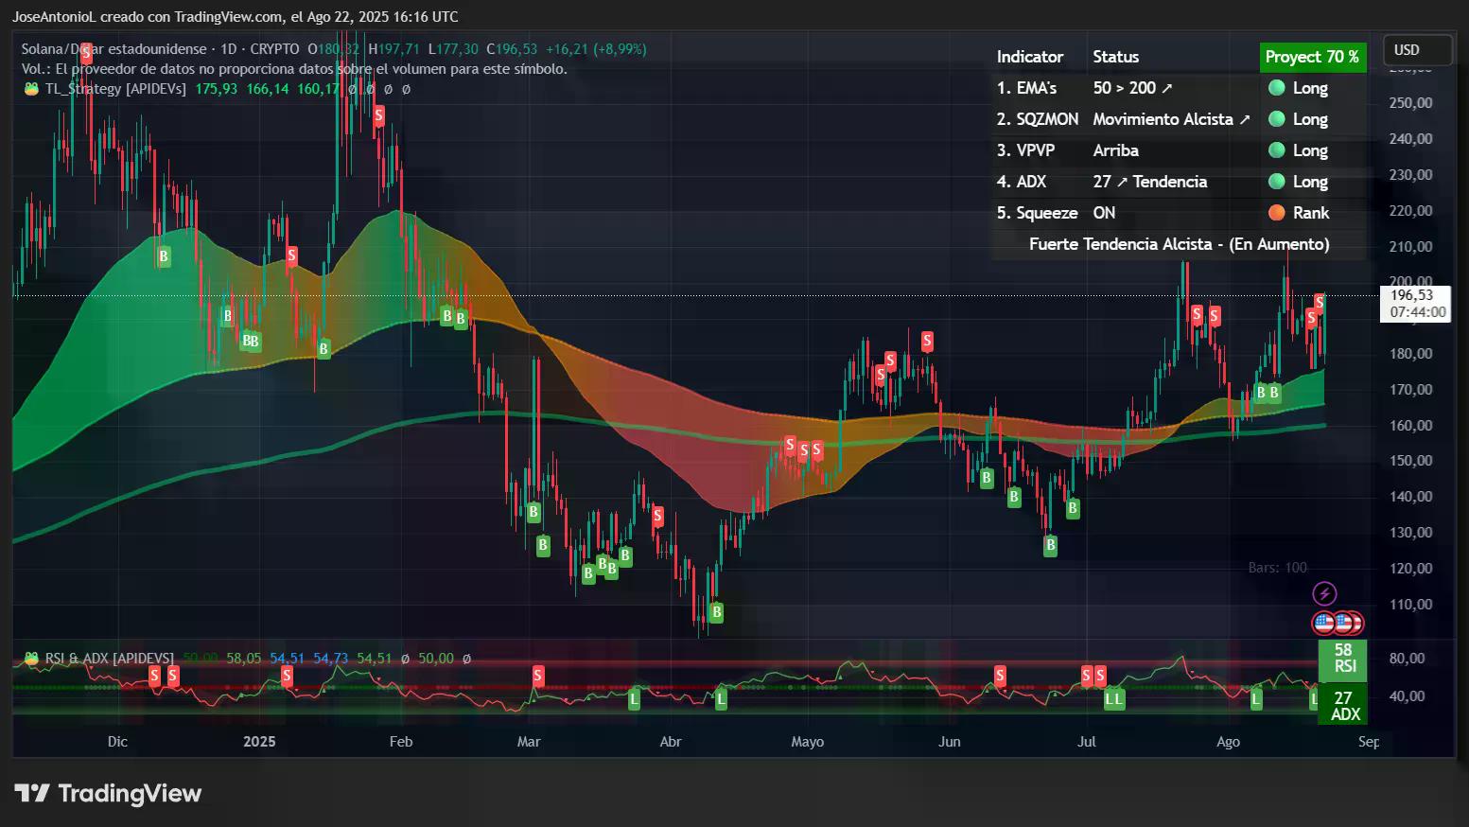1469x827 pixels.
Task: Click the volume data unavailable notice
Action: [x=294, y=69]
